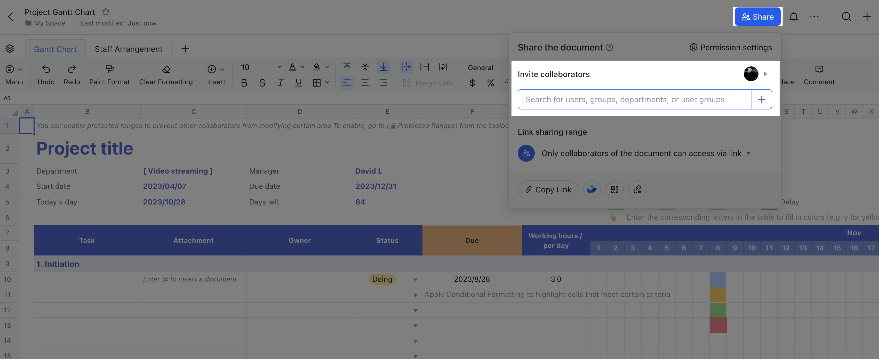879x359 pixels.
Task: Open Permission settings
Action: point(731,47)
